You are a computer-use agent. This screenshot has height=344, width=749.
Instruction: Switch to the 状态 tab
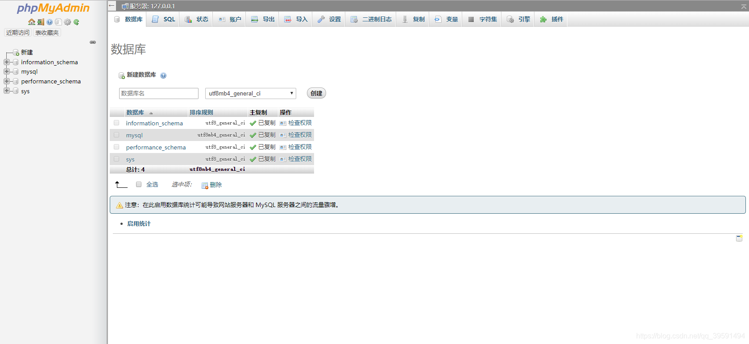pyautogui.click(x=196, y=19)
